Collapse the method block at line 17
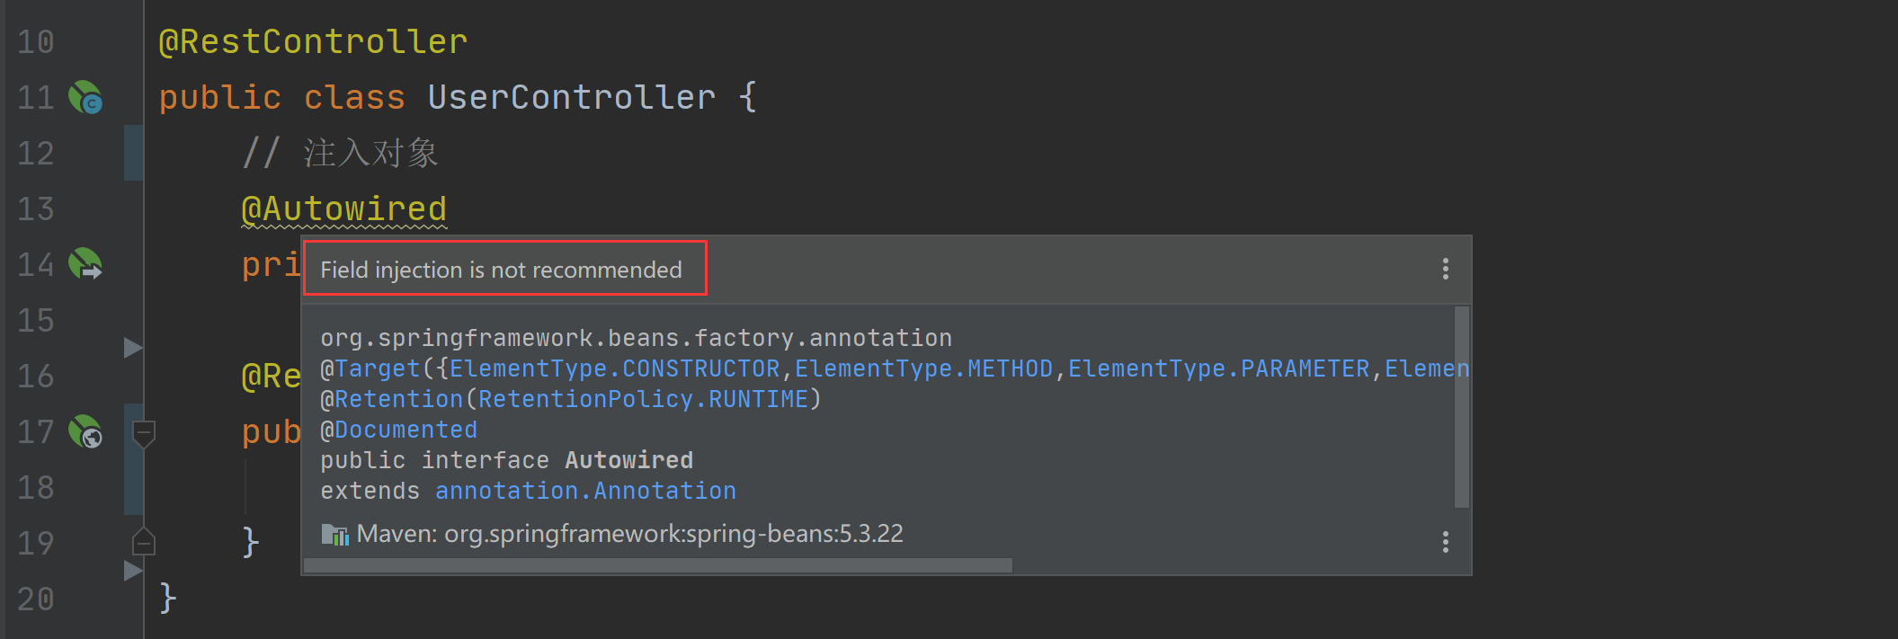1898x639 pixels. click(144, 434)
